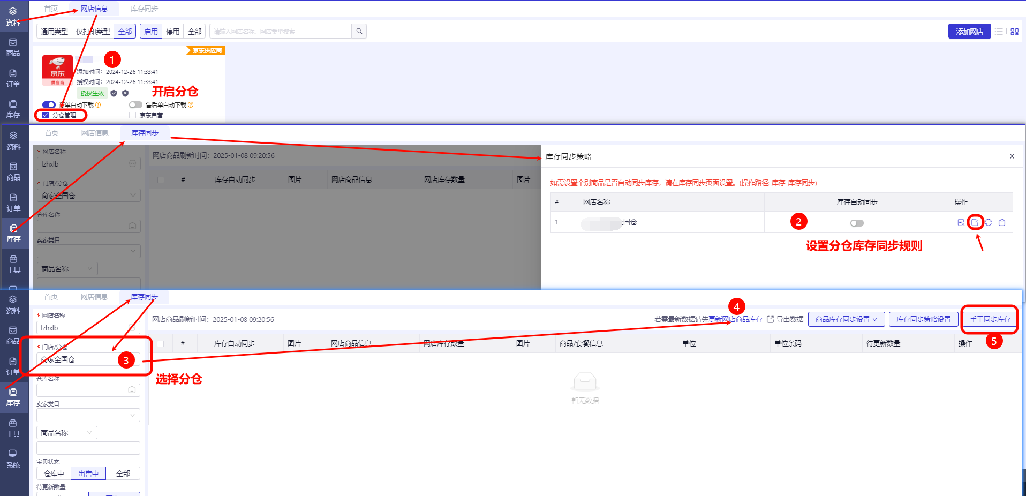Switch to 网店信息 tab in top panel
Image resolution: width=1026 pixels, height=496 pixels.
[x=94, y=9]
